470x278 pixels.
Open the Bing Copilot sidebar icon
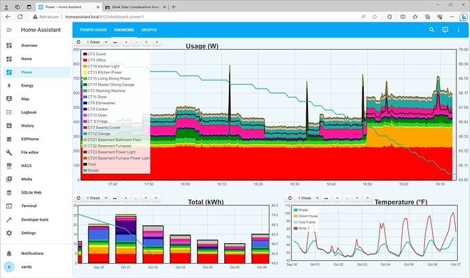pos(463,17)
